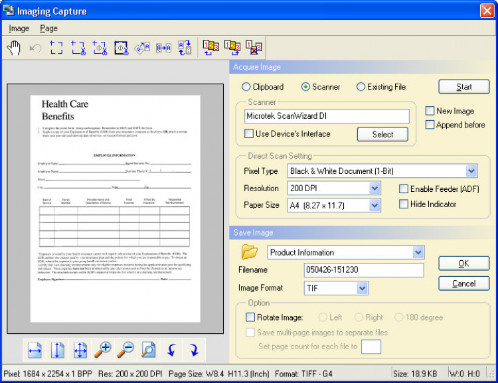Image resolution: width=498 pixels, height=383 pixels.
Task: Check the Hide Indicator box
Action: (403, 204)
